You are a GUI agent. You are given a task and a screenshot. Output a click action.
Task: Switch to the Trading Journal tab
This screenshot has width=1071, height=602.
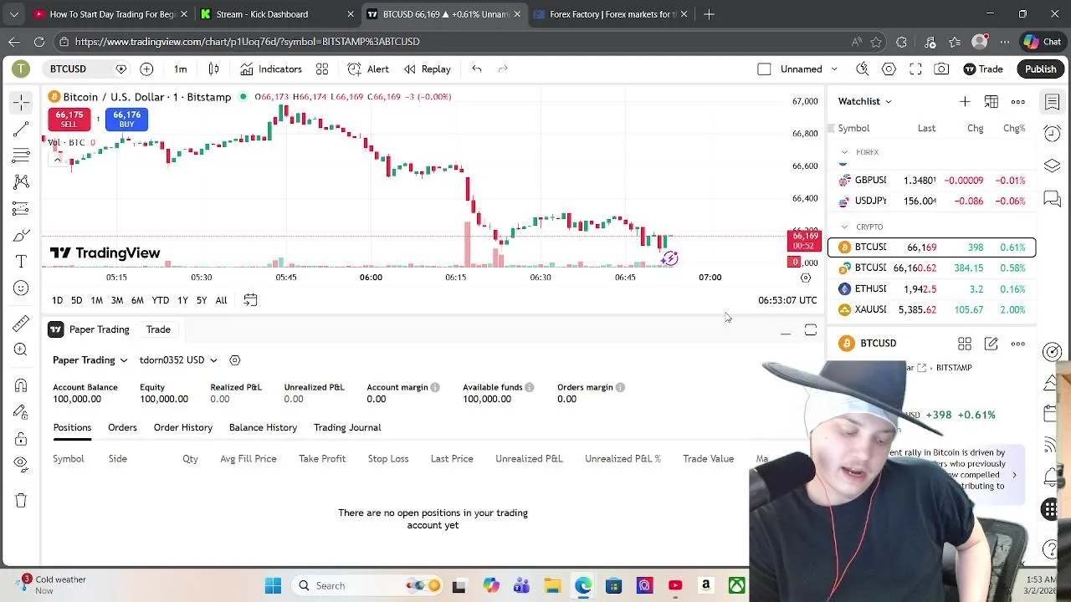(347, 427)
